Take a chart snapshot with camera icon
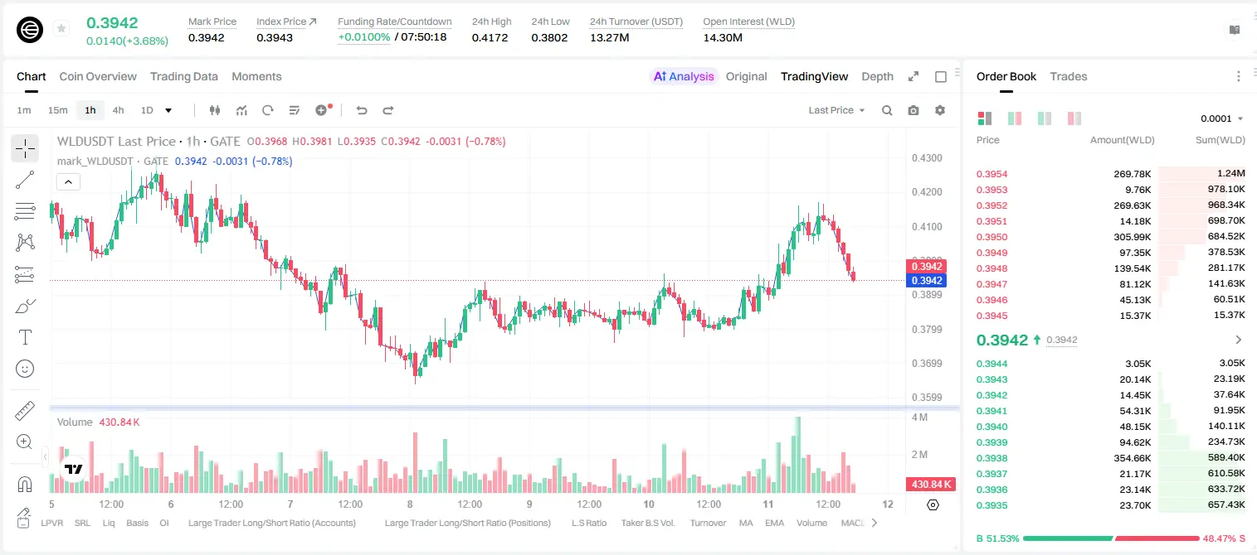Screen dimensions: 1257x555 click(914, 110)
